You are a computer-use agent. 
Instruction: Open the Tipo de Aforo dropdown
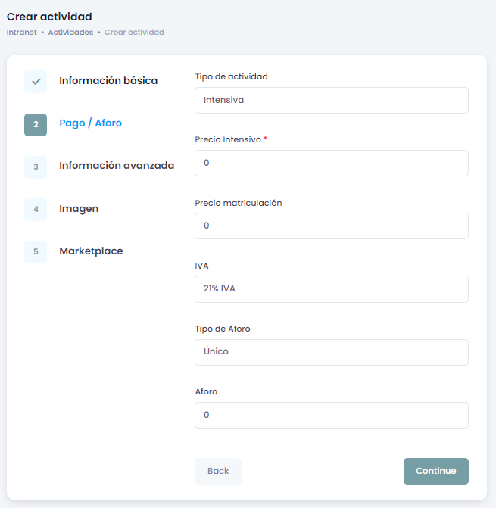331,351
